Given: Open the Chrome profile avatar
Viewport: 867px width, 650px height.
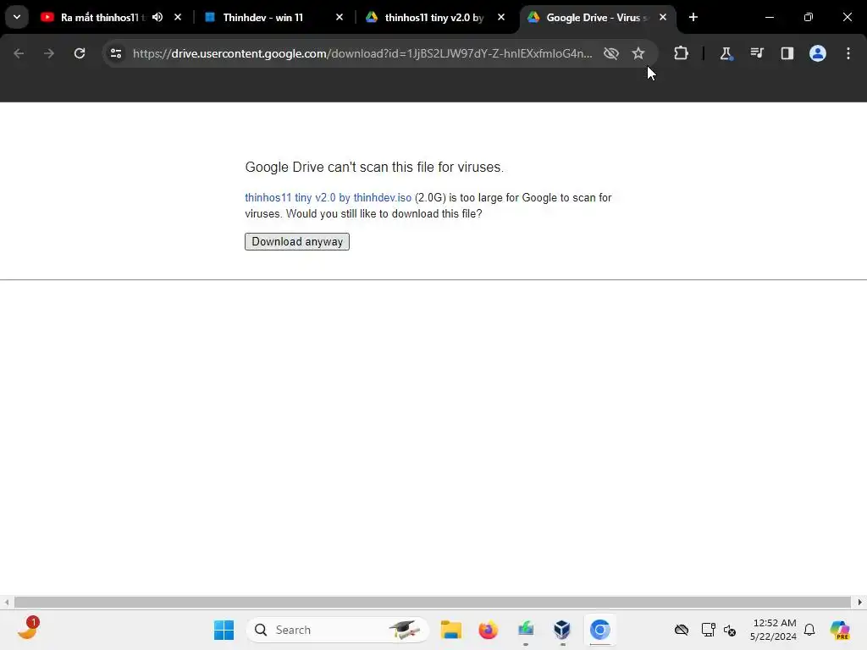Looking at the screenshot, I should [818, 53].
